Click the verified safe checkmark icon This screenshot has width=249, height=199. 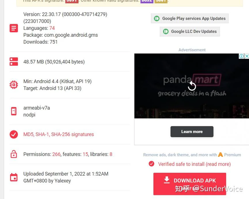151,164
